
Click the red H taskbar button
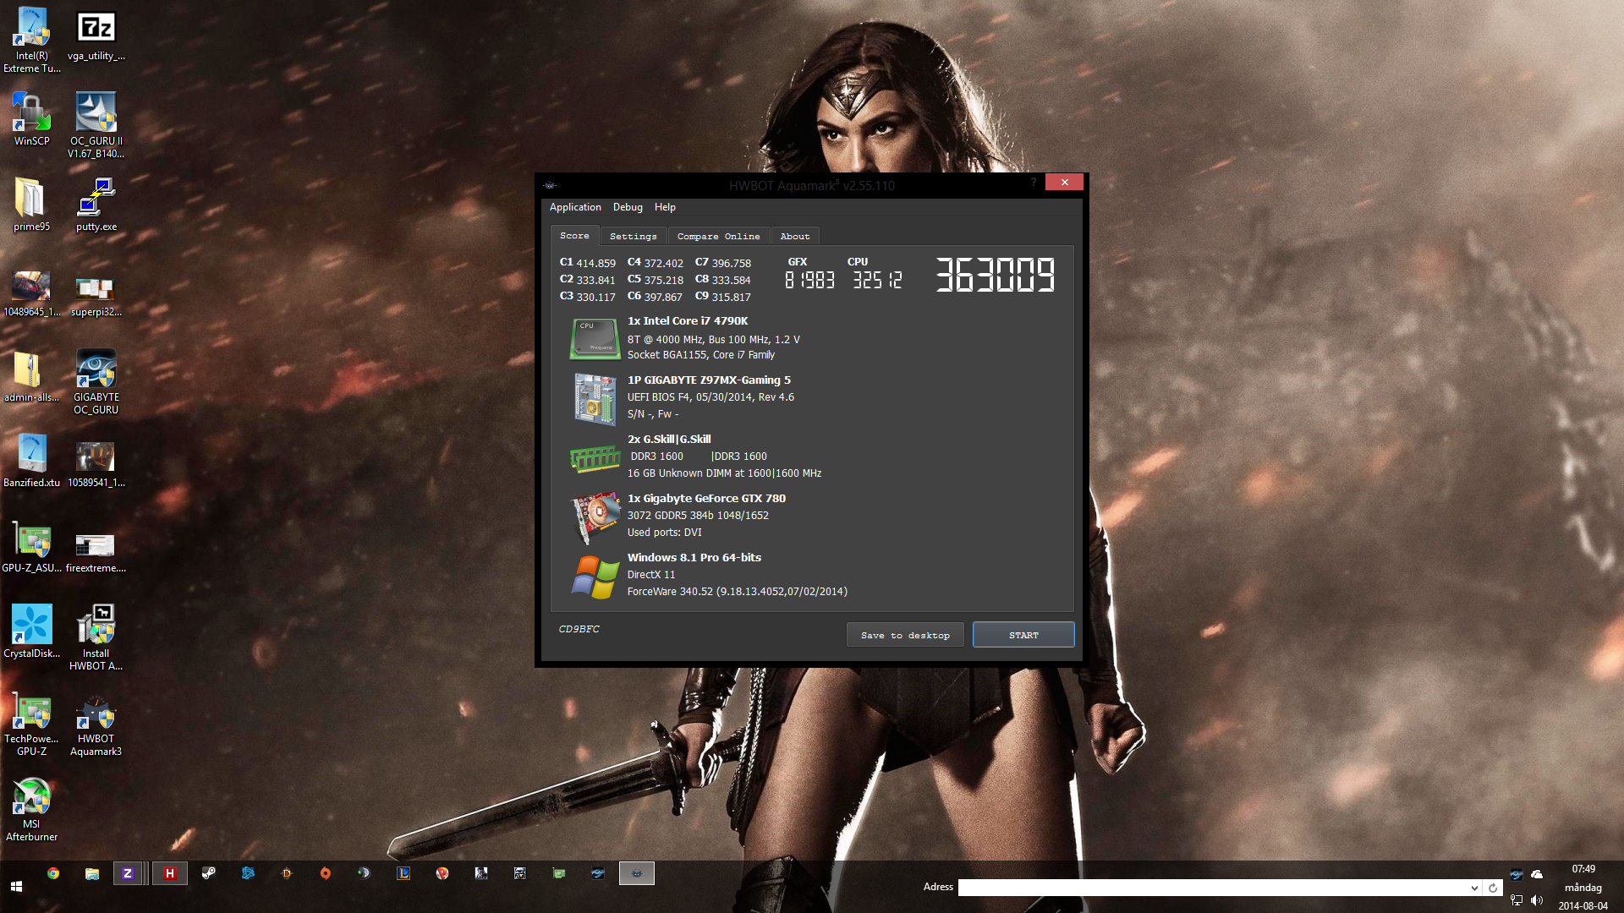click(x=170, y=873)
